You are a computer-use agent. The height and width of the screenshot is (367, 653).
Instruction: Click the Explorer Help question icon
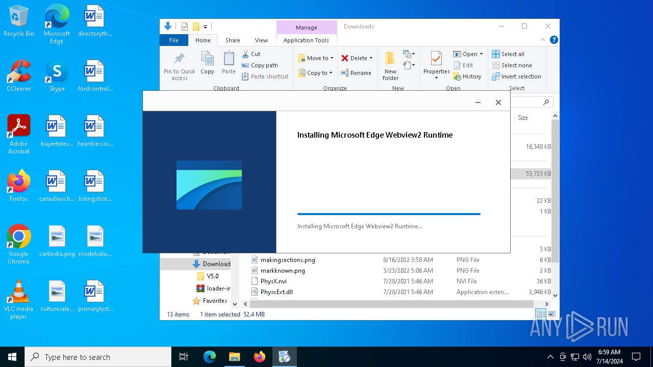point(554,40)
